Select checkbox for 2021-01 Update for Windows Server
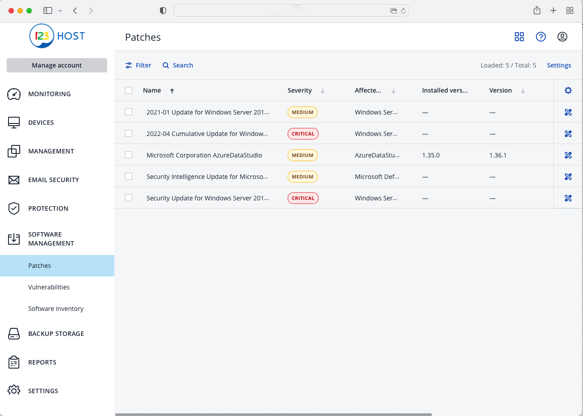The image size is (583, 416). [x=129, y=112]
